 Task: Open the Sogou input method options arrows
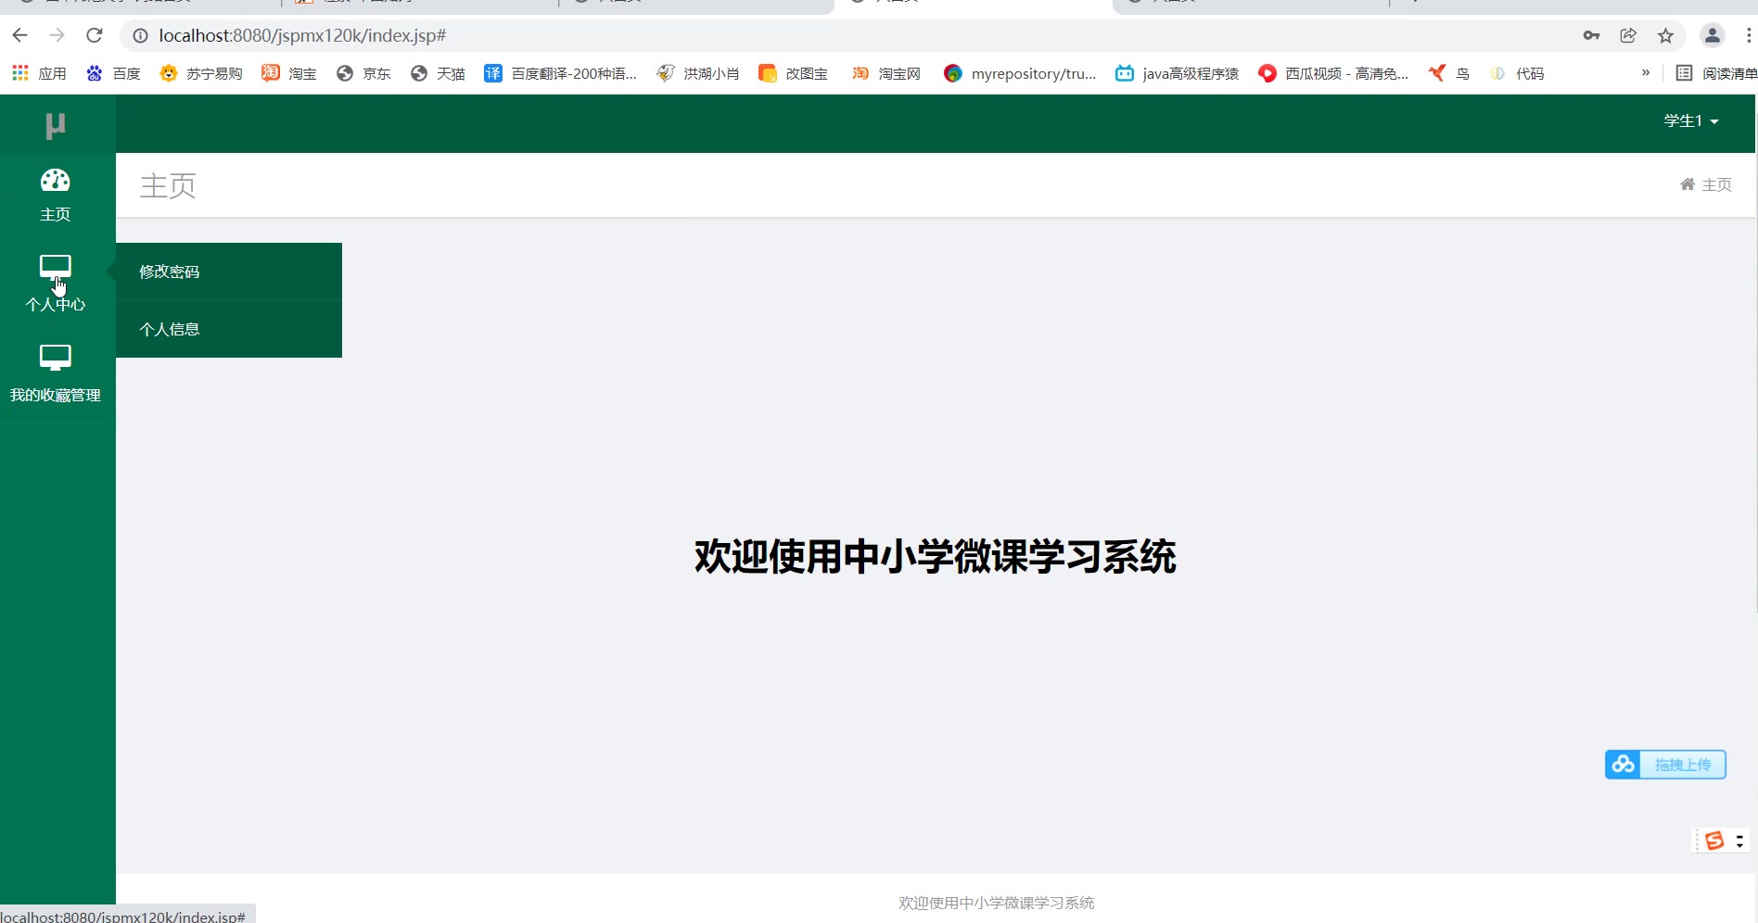click(1739, 841)
